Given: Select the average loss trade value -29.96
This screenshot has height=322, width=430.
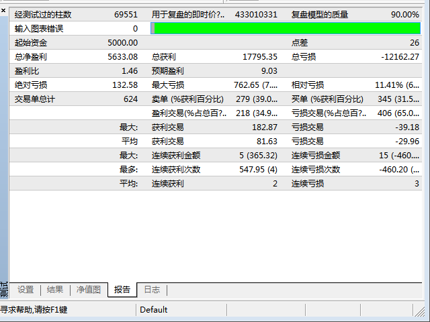Looking at the screenshot, I should tap(407, 142).
